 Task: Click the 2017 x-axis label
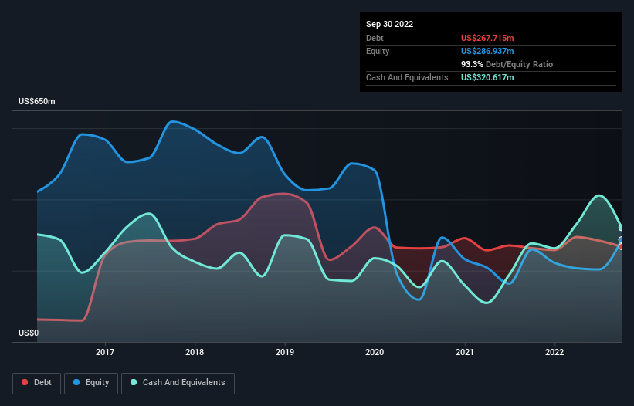pos(105,352)
